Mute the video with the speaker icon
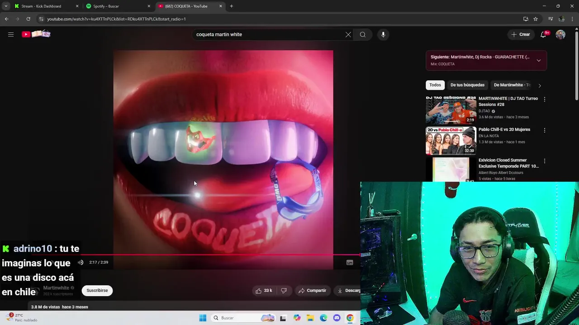The width and height of the screenshot is (579, 325). point(81,262)
